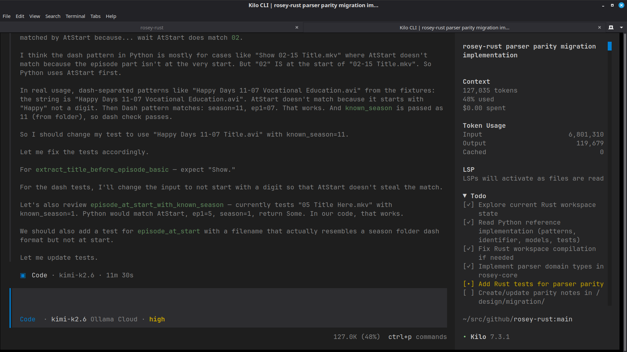Click the sidebar blue scroll indicator
The width and height of the screenshot is (627, 352).
(x=610, y=46)
